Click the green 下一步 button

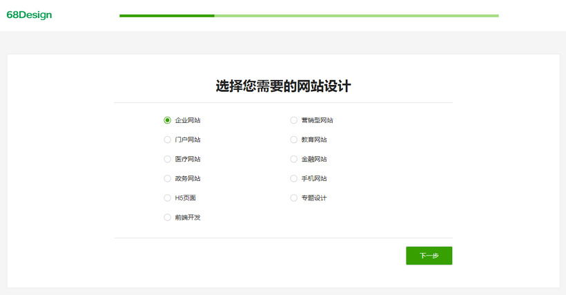(x=429, y=256)
